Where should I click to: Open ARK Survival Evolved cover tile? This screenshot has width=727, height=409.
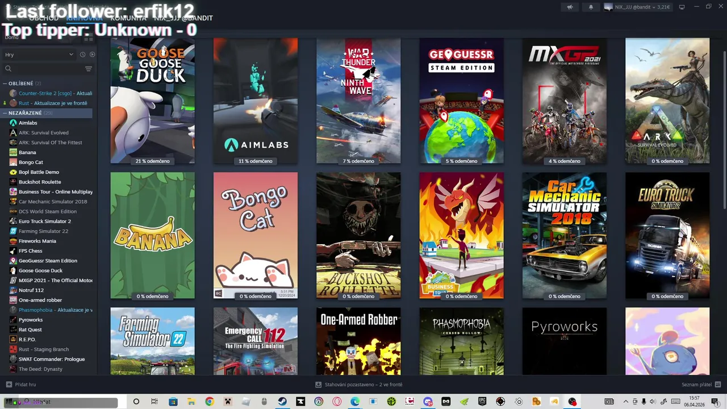click(x=667, y=101)
